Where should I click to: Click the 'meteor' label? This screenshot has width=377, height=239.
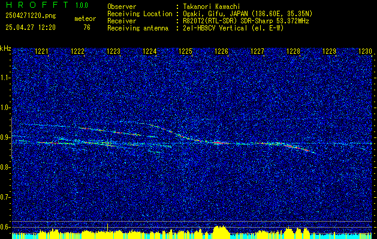coord(85,19)
